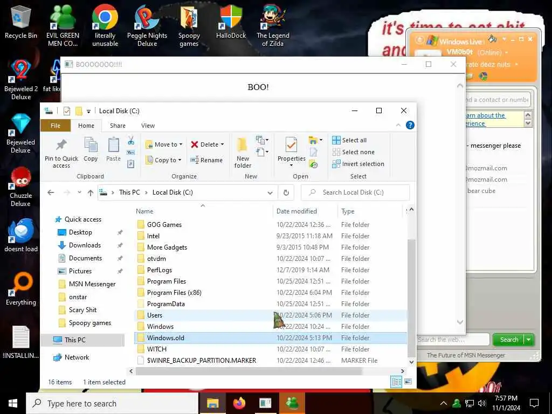Open Windows Start button
The width and height of the screenshot is (552, 414).
pos(13,403)
